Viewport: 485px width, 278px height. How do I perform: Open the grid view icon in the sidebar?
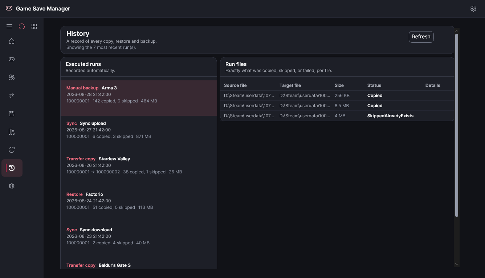point(34,26)
